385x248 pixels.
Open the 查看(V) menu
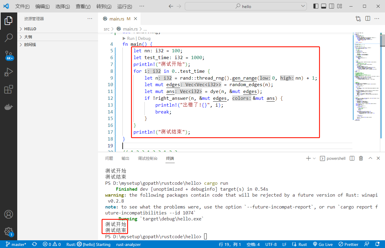click(83, 6)
